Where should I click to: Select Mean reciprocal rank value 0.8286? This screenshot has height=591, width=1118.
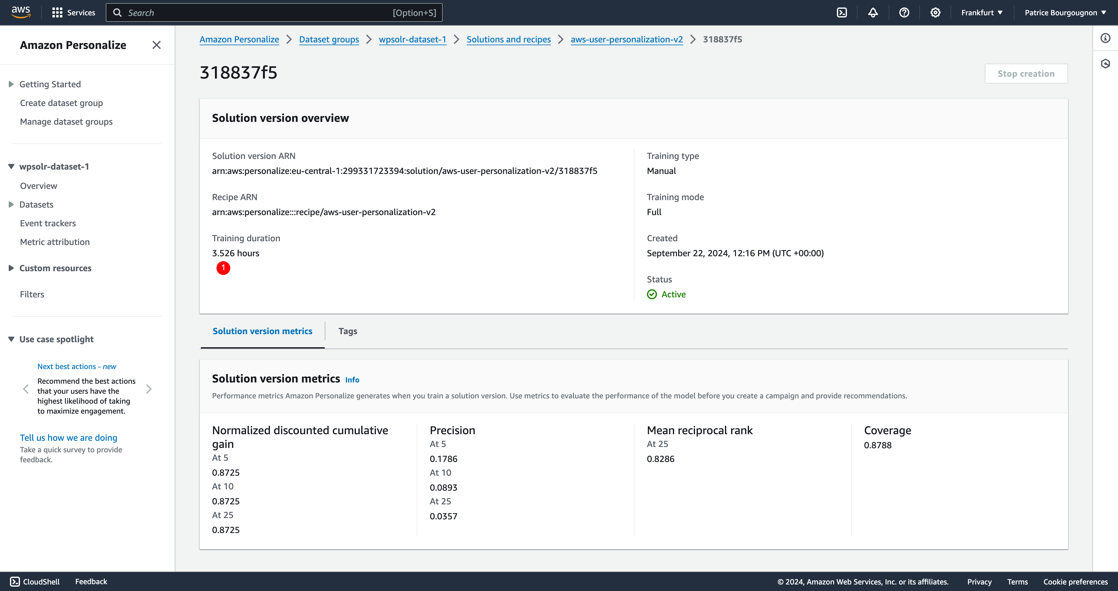(661, 459)
